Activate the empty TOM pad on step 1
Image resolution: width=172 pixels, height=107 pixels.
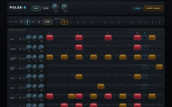[49, 86]
